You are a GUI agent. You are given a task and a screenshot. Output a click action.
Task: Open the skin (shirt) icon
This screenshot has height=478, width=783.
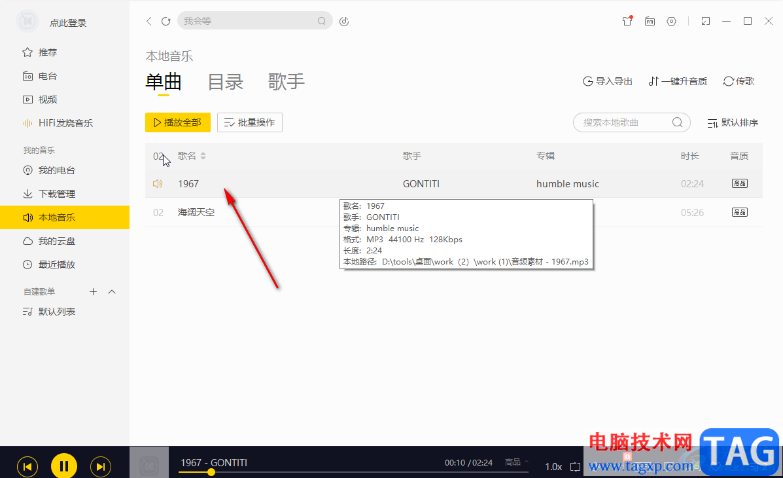(627, 21)
